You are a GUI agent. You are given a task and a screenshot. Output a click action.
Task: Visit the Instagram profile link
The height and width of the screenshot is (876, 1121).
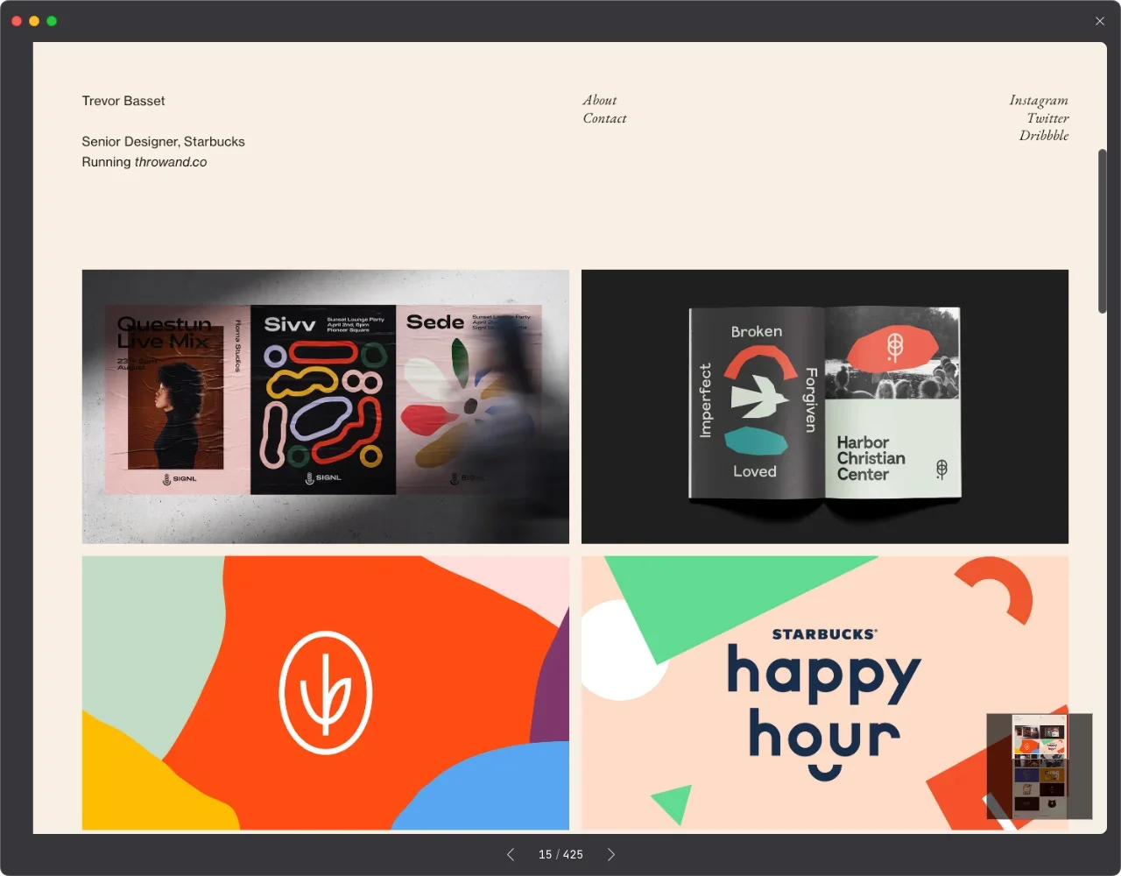pyautogui.click(x=1038, y=100)
